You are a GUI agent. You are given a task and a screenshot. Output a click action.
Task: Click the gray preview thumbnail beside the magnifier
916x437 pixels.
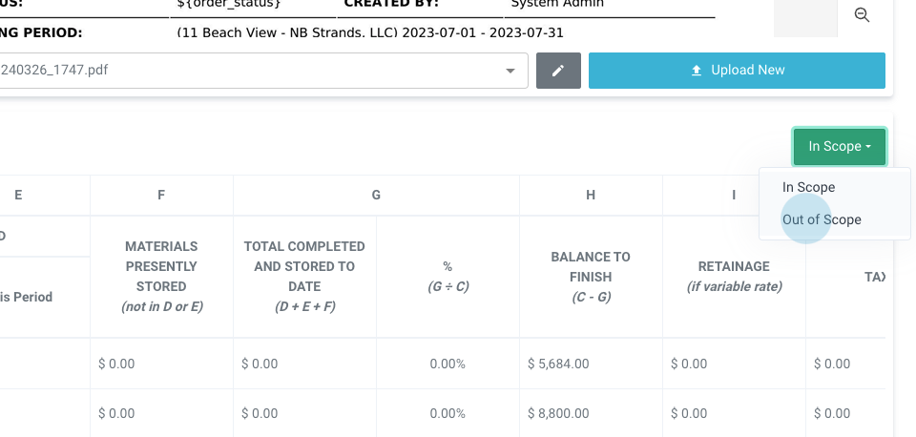pyautogui.click(x=799, y=18)
